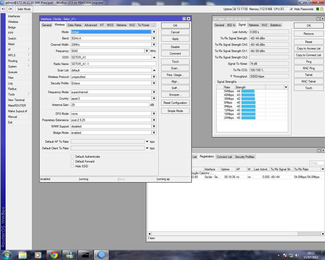The height and width of the screenshot is (260, 325).
Task: Open Wireless Protocol dropdown
Action: [x=154, y=77]
